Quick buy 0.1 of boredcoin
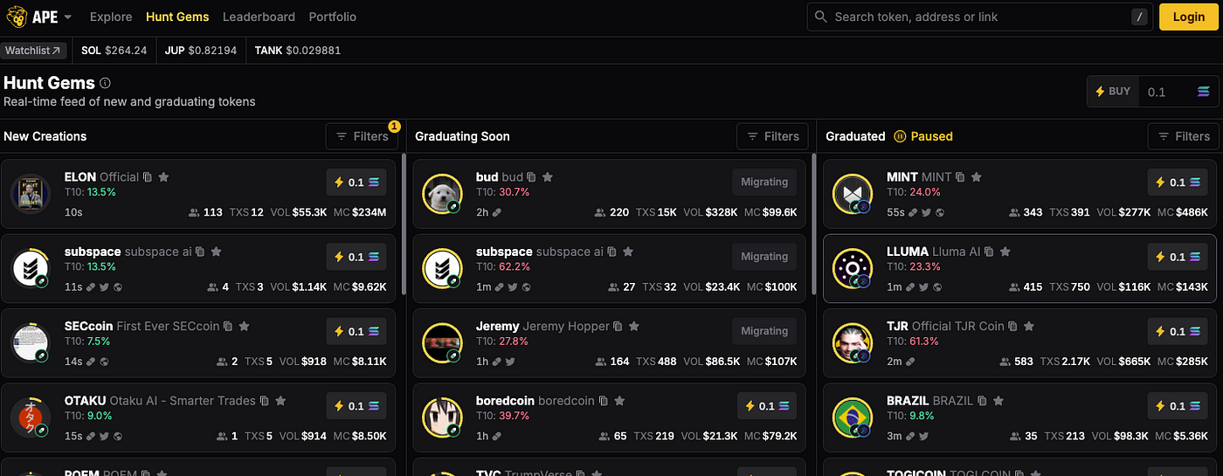Screen dimensions: 1223x476 point(767,406)
